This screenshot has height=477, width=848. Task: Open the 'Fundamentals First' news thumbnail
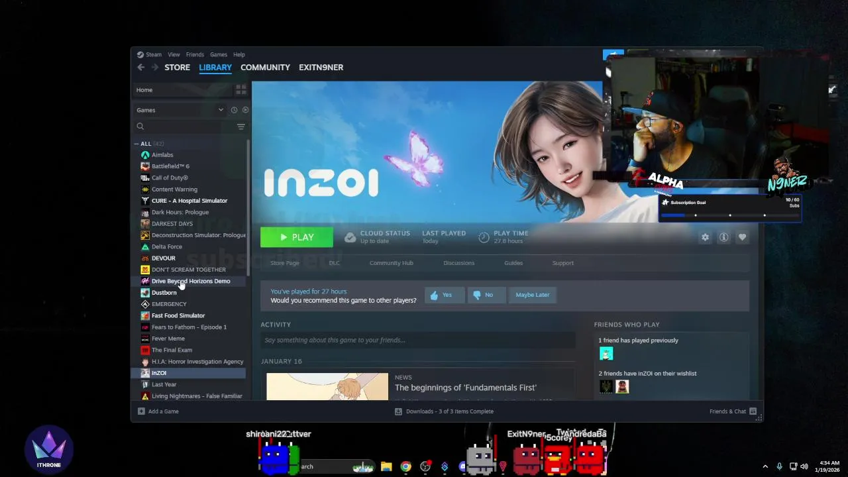coord(327,387)
